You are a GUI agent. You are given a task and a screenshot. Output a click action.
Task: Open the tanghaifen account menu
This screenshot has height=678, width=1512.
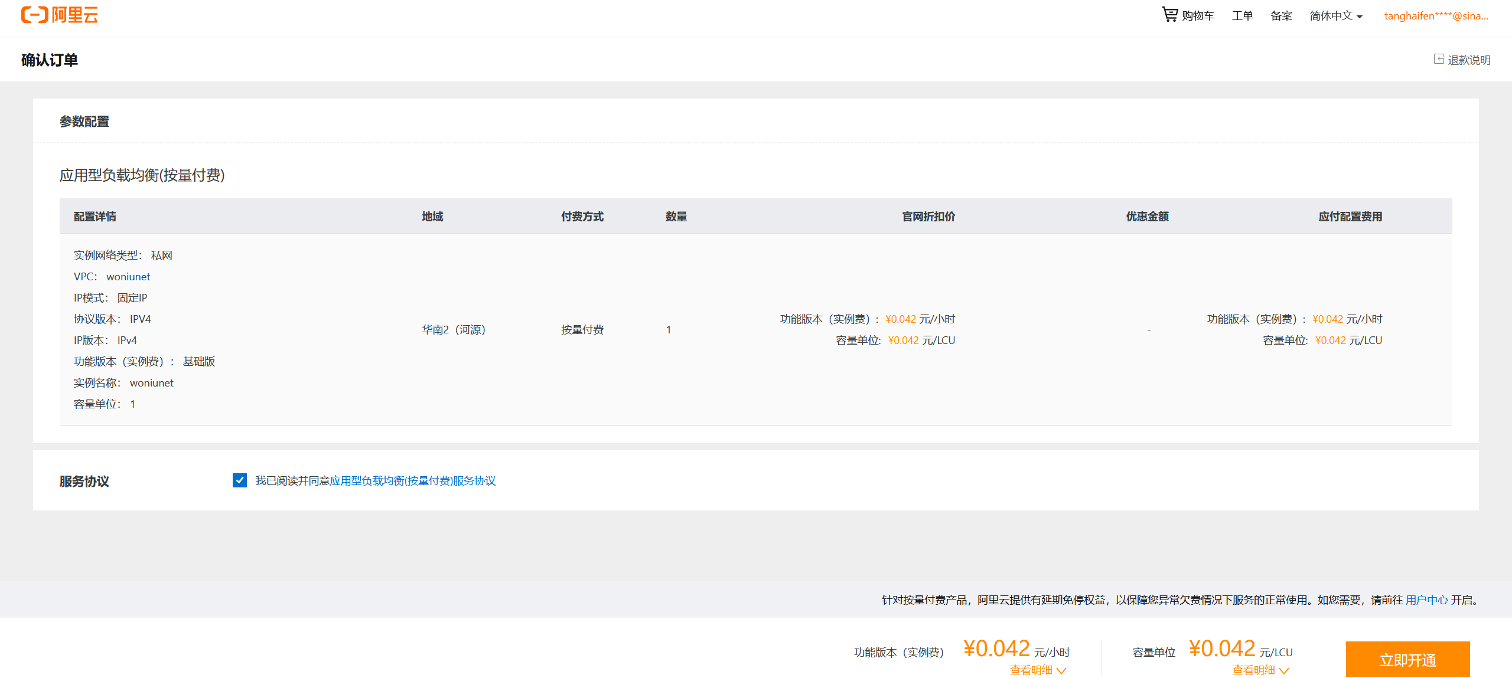pyautogui.click(x=1436, y=16)
